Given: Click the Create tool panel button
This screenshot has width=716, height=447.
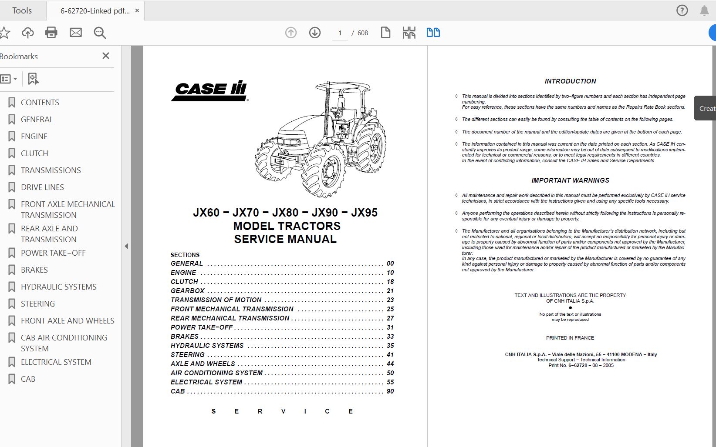Looking at the screenshot, I should point(706,108).
